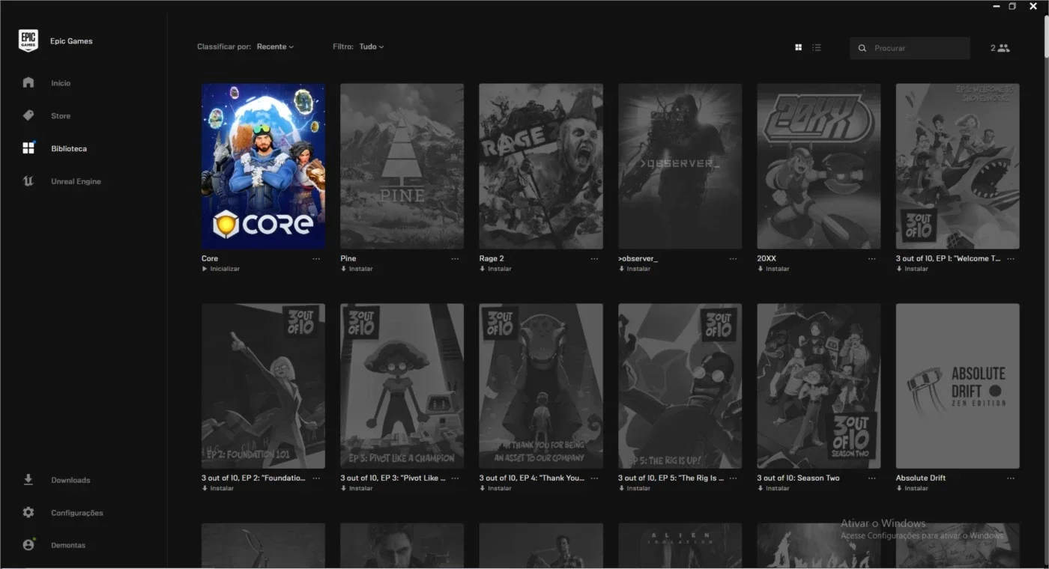
Task: Open three-dot menu for 3 out of 10, EP 2
Action: click(316, 478)
